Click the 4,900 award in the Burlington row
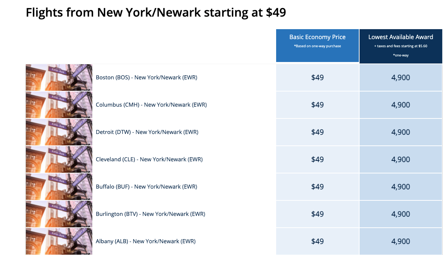This screenshot has width=443, height=255. [401, 214]
